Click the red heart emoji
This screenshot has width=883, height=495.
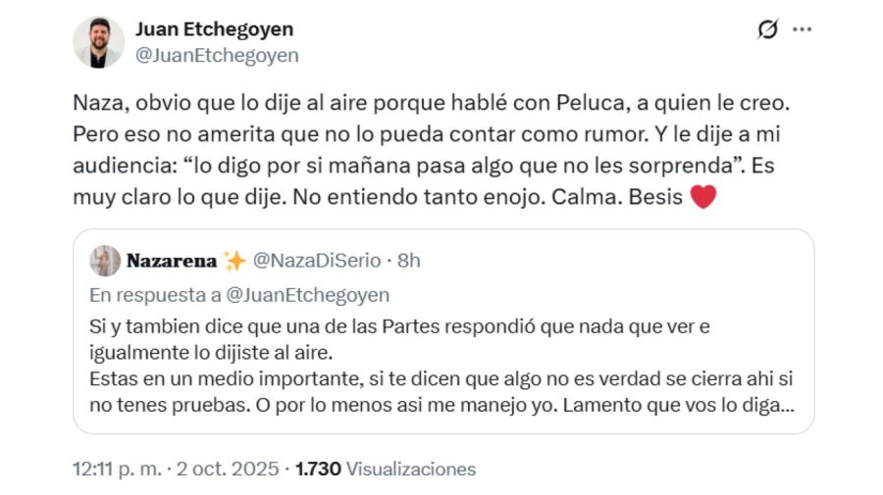[703, 197]
